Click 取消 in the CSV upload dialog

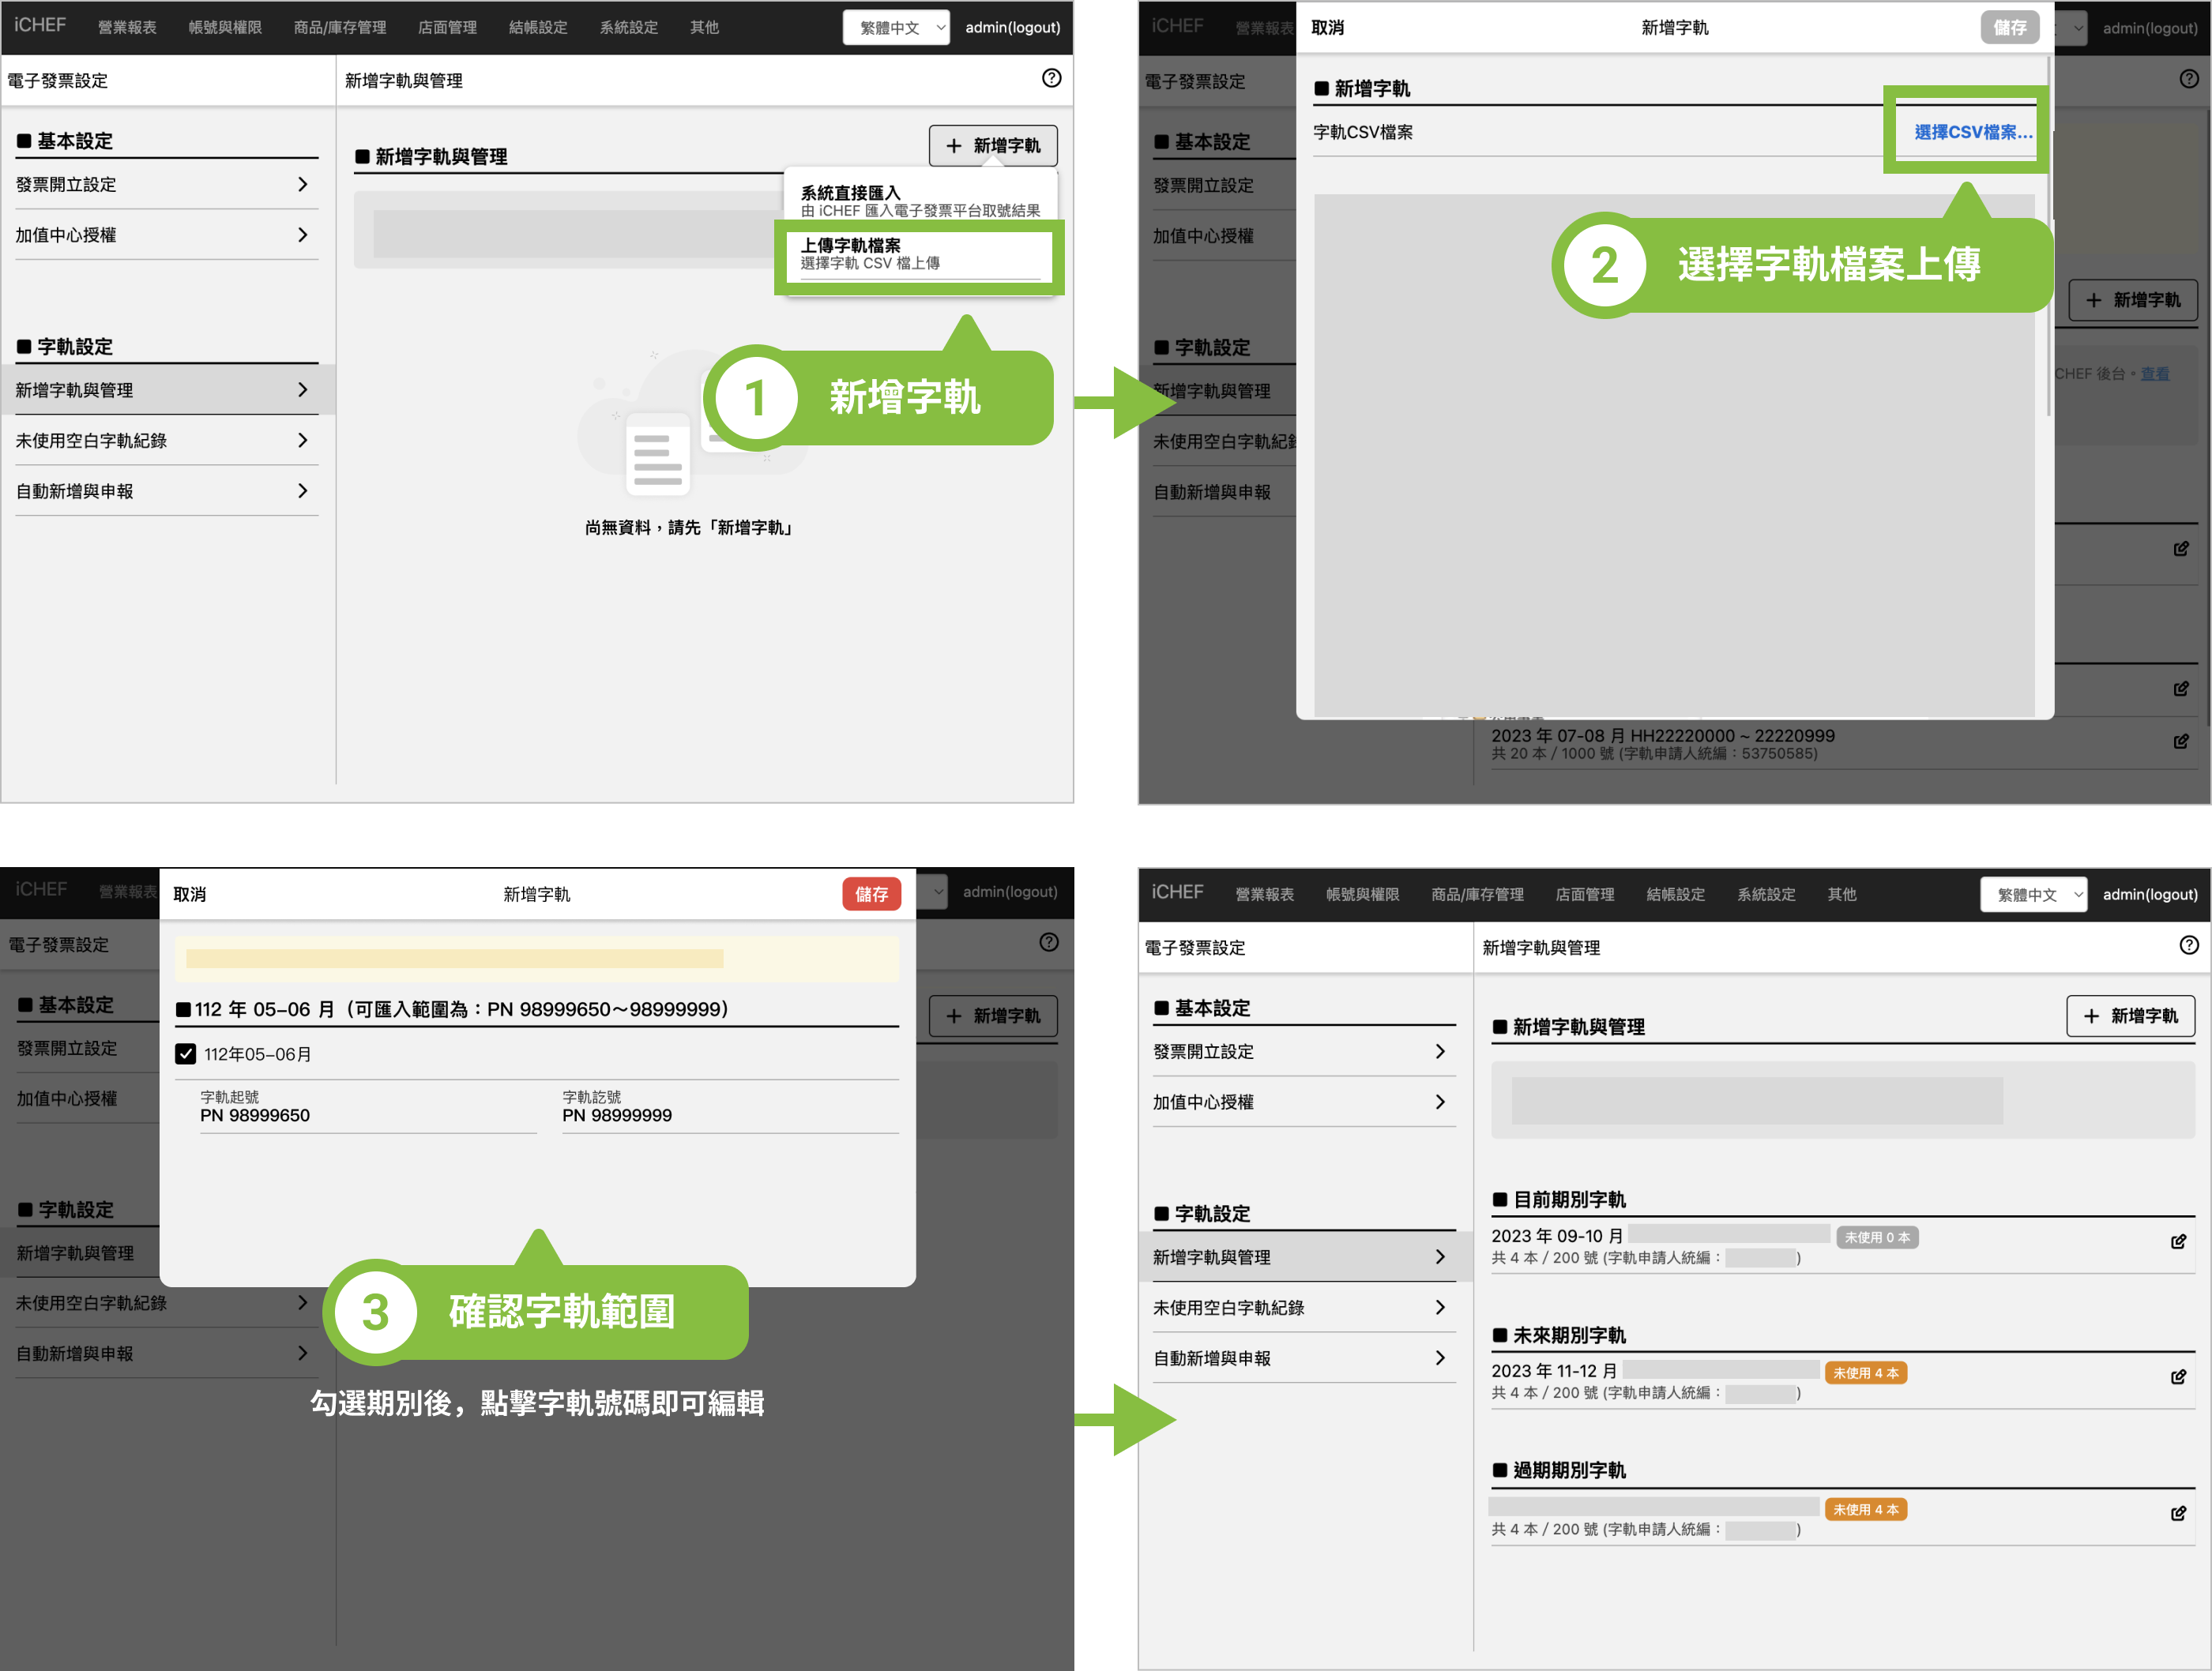[x=1327, y=28]
